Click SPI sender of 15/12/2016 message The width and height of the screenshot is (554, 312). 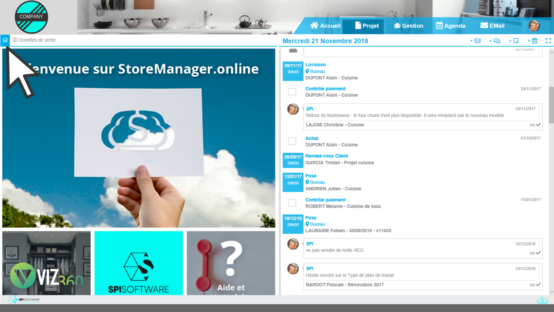309,244
